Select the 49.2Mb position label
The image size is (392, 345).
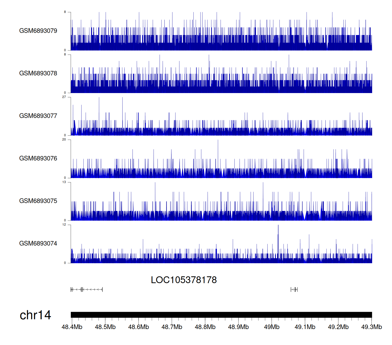[x=338, y=327]
